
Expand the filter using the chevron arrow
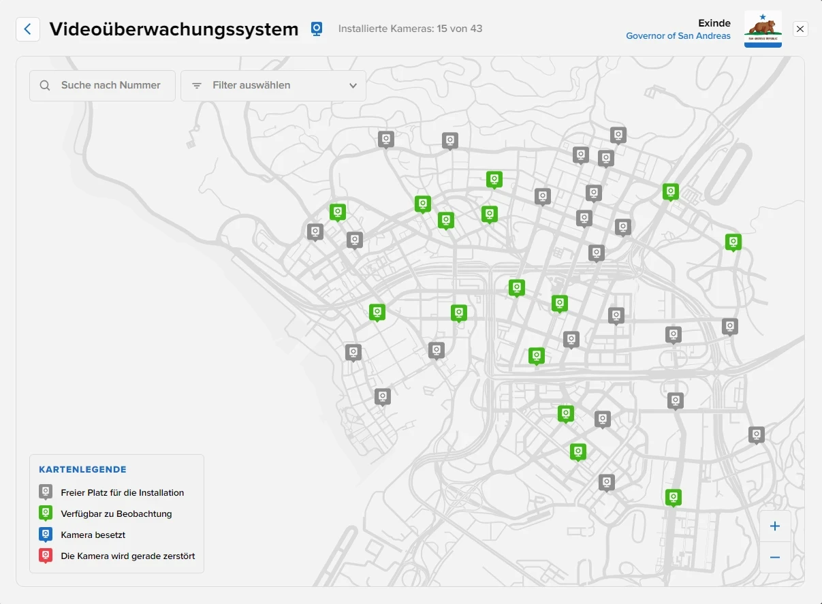coord(353,86)
